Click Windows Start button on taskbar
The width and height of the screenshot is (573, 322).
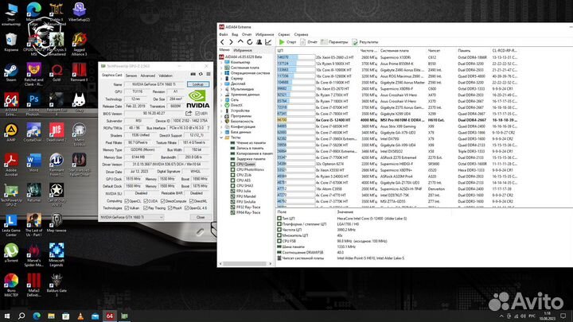point(6,316)
